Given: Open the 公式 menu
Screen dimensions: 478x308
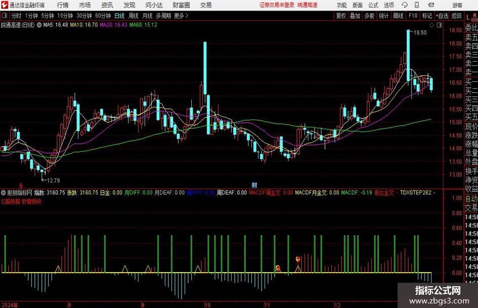Looking at the screenshot, I should pos(373,5).
